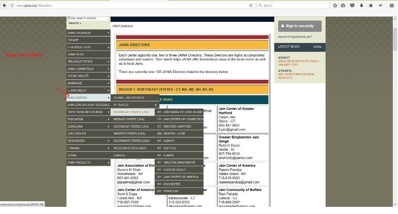Screen dimensions: 398x214
Task: Expand TIRTH YATRA INFO IN INDIA arrow
Action: pyautogui.click(x=108, y=112)
